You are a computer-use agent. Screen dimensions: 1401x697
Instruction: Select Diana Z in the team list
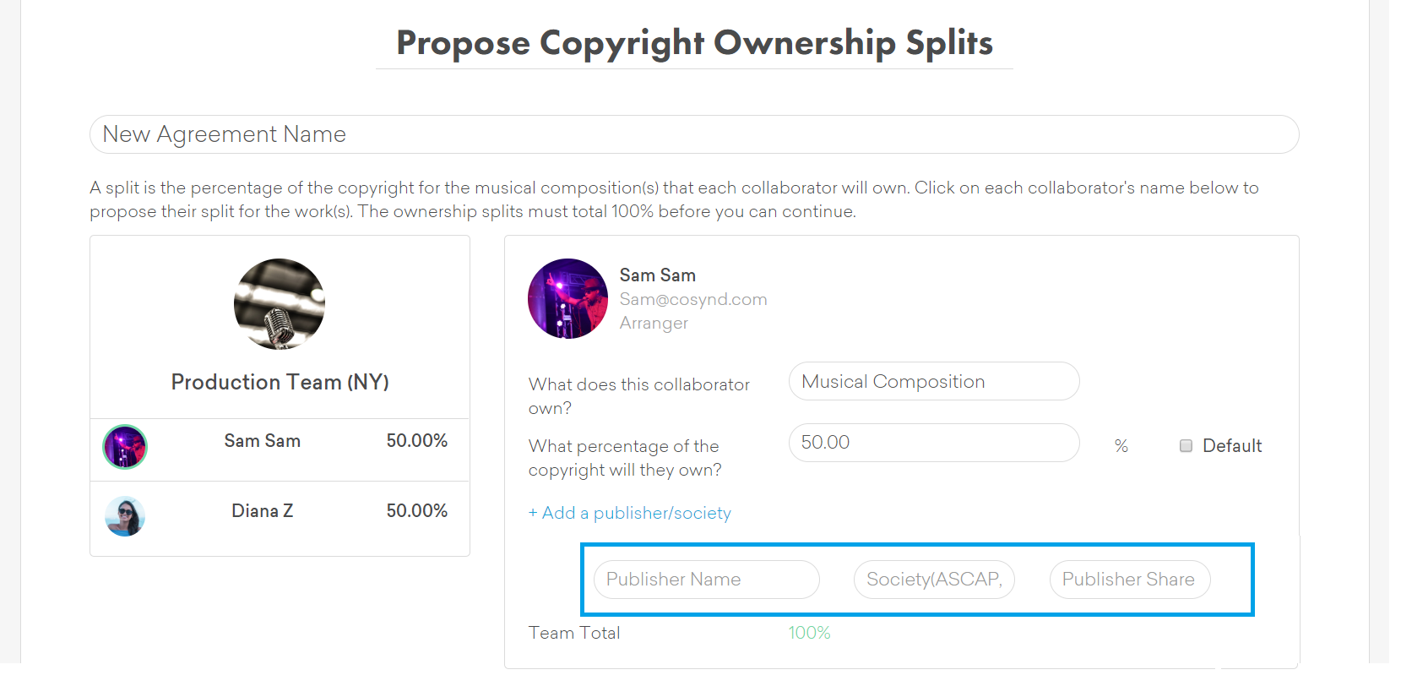click(262, 511)
